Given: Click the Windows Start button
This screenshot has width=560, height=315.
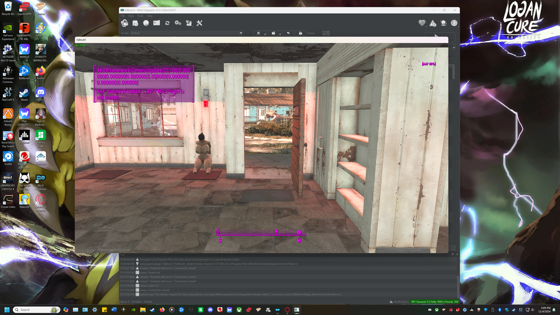Looking at the screenshot, I should (x=7, y=310).
